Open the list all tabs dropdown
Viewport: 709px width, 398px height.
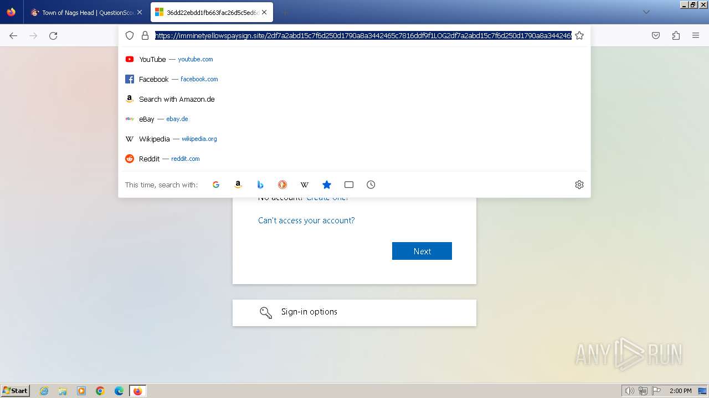[x=646, y=12]
